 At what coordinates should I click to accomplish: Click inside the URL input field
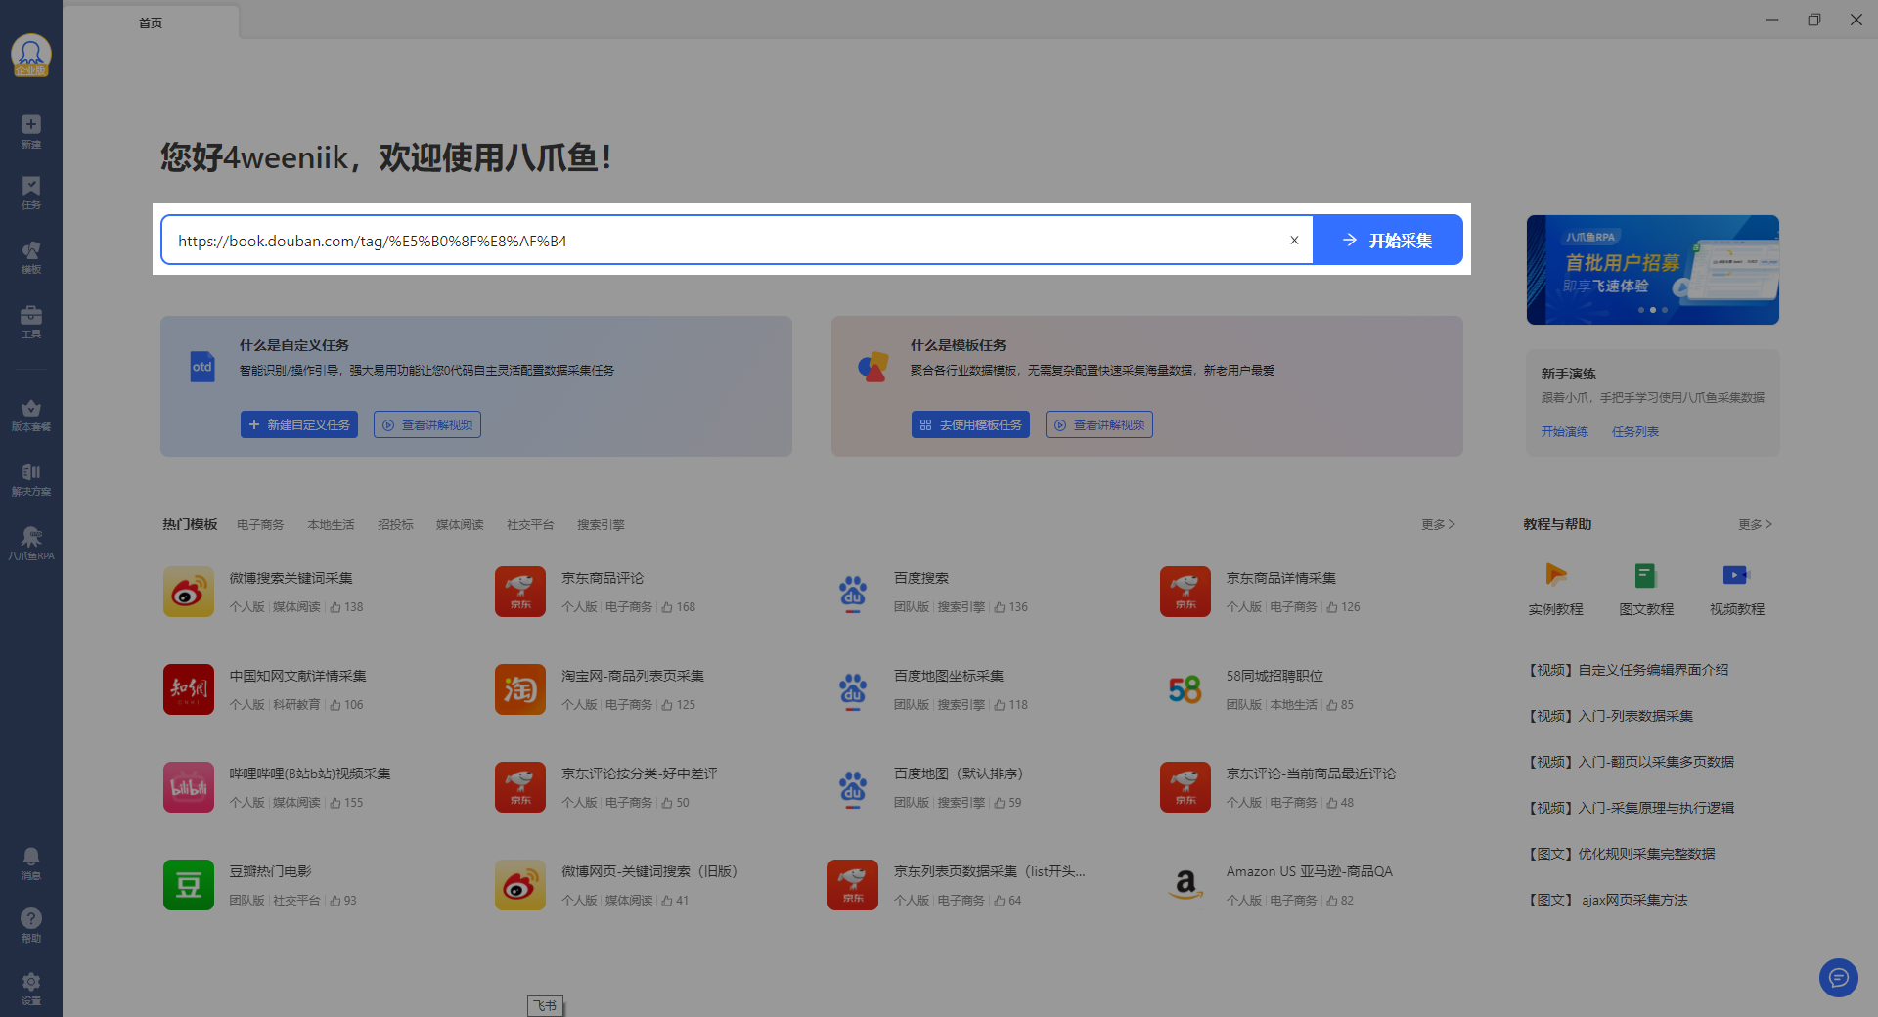click(x=724, y=241)
